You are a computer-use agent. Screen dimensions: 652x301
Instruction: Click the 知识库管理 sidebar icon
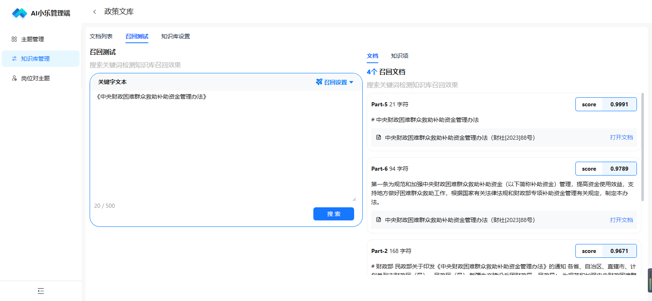14,59
